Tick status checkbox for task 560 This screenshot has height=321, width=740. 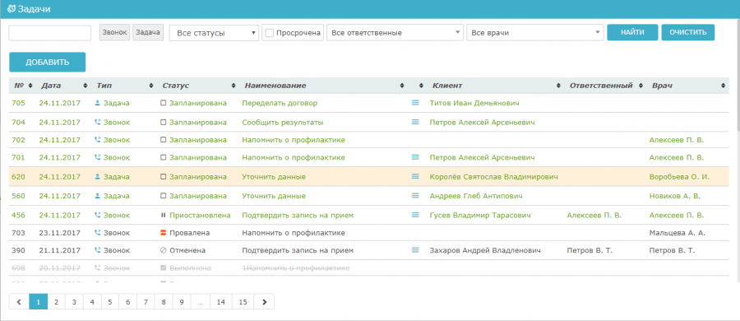tap(164, 196)
